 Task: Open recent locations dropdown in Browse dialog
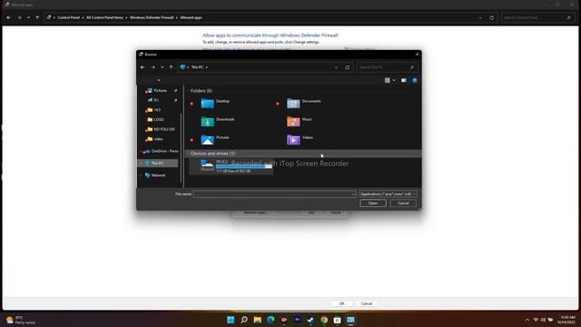click(x=162, y=67)
